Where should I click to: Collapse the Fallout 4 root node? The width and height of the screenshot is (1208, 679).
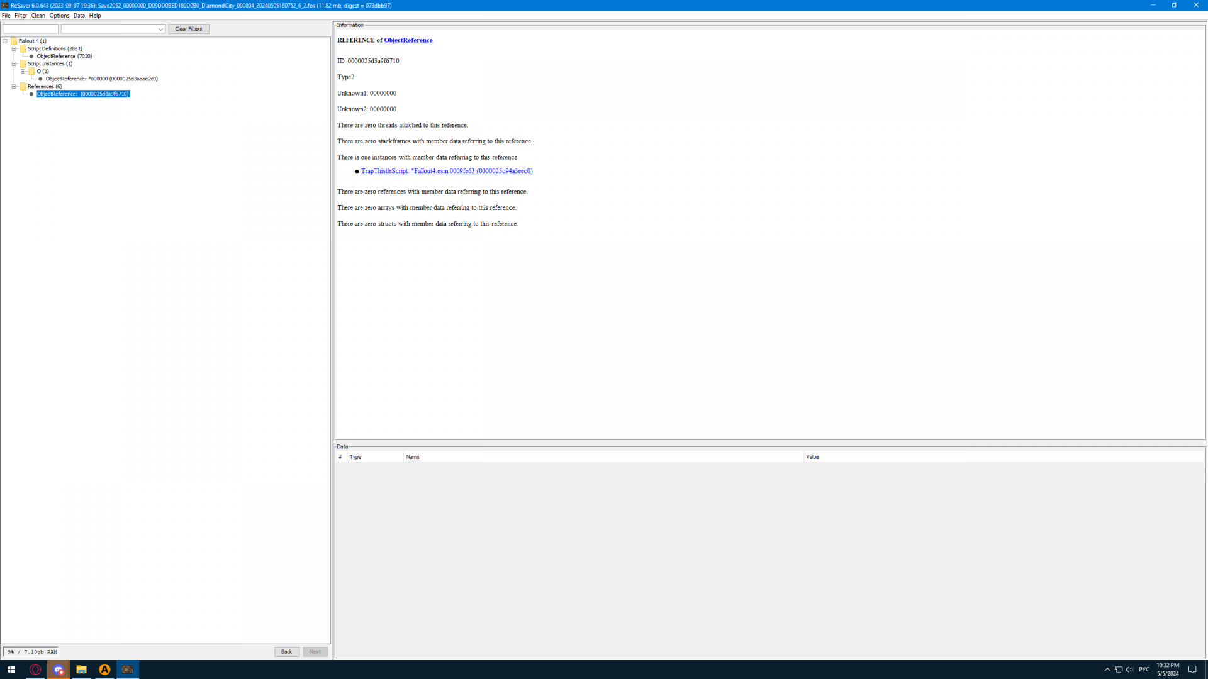coord(5,41)
